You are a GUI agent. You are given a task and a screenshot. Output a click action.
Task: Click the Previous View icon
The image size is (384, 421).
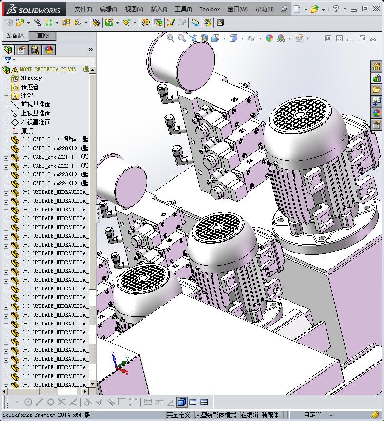tap(193, 38)
